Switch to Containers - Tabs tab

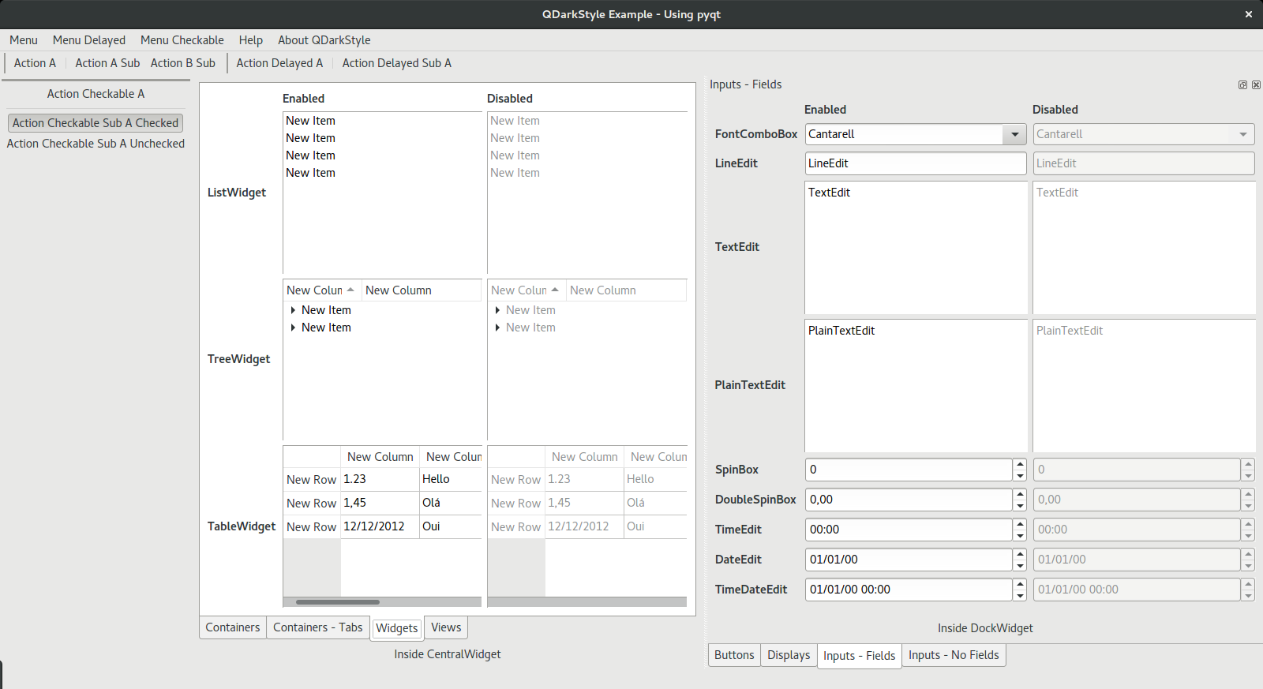pos(318,627)
